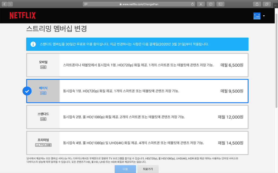This screenshot has height=173, width=278.
Task: Show all tabs overview icon
Action: point(267,4)
